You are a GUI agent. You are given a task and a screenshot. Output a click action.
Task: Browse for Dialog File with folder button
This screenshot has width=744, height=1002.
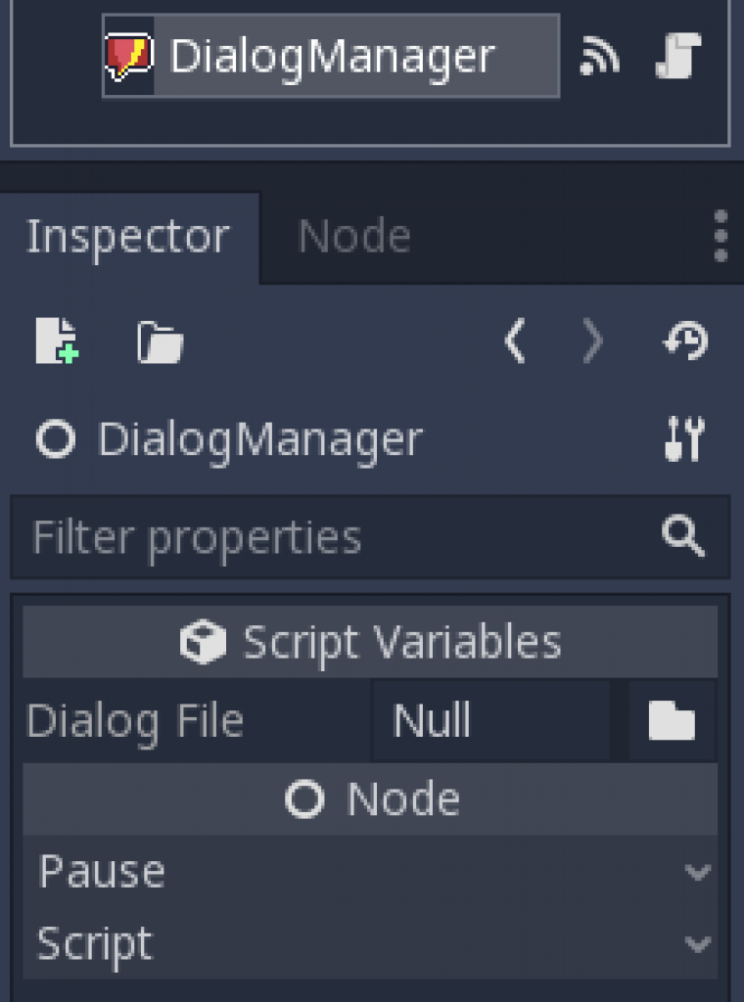[x=672, y=721]
